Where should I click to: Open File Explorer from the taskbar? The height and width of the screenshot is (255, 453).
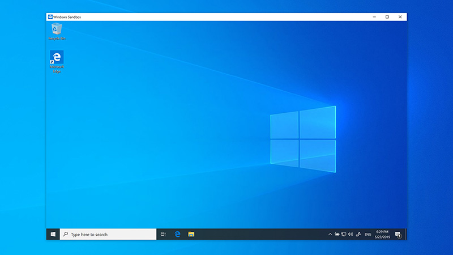pyautogui.click(x=191, y=234)
